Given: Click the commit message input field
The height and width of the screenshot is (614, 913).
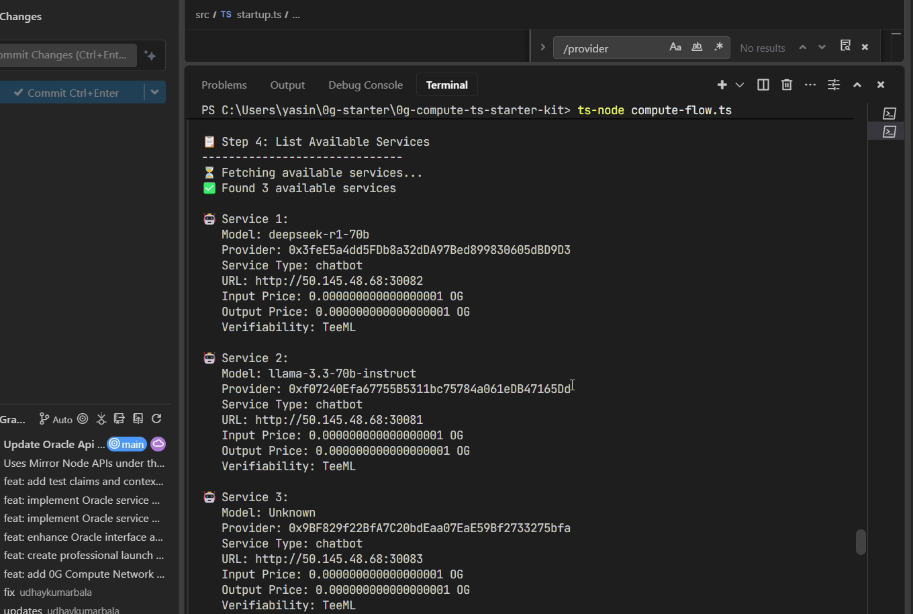Looking at the screenshot, I should click(67, 55).
